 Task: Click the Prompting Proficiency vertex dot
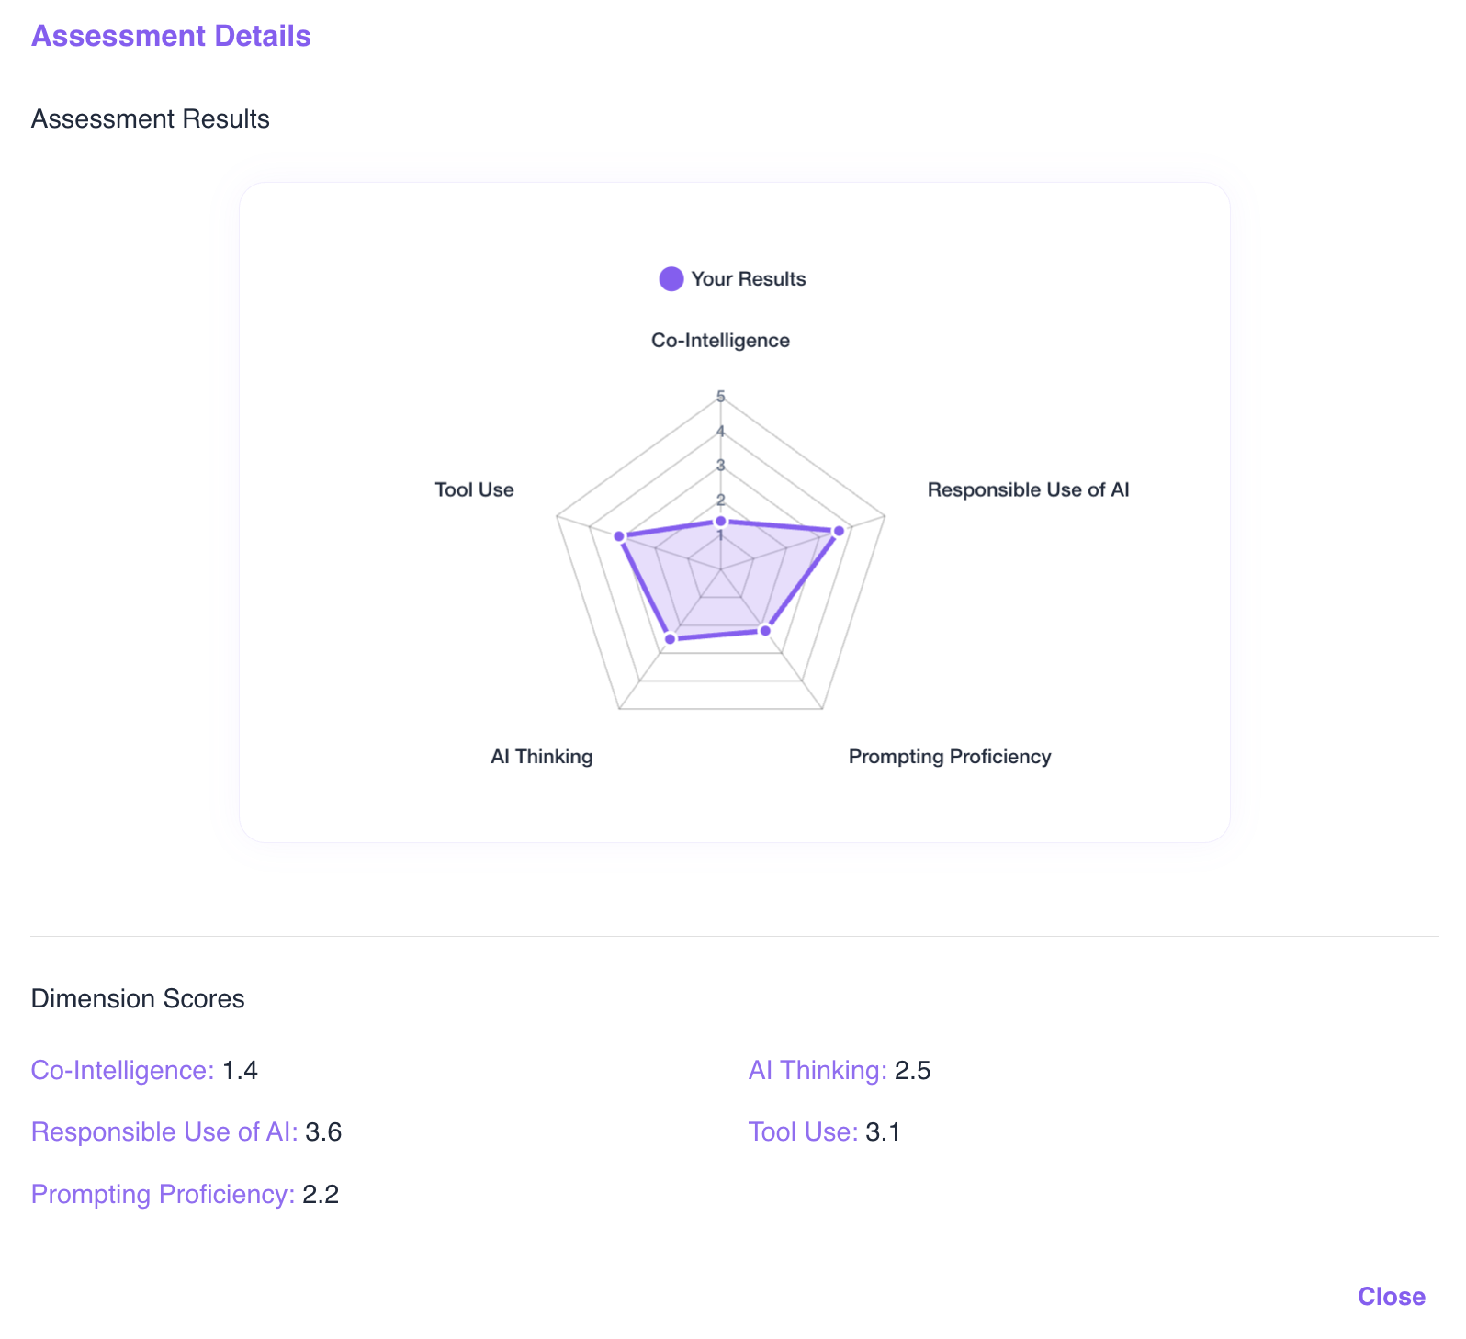coord(764,632)
